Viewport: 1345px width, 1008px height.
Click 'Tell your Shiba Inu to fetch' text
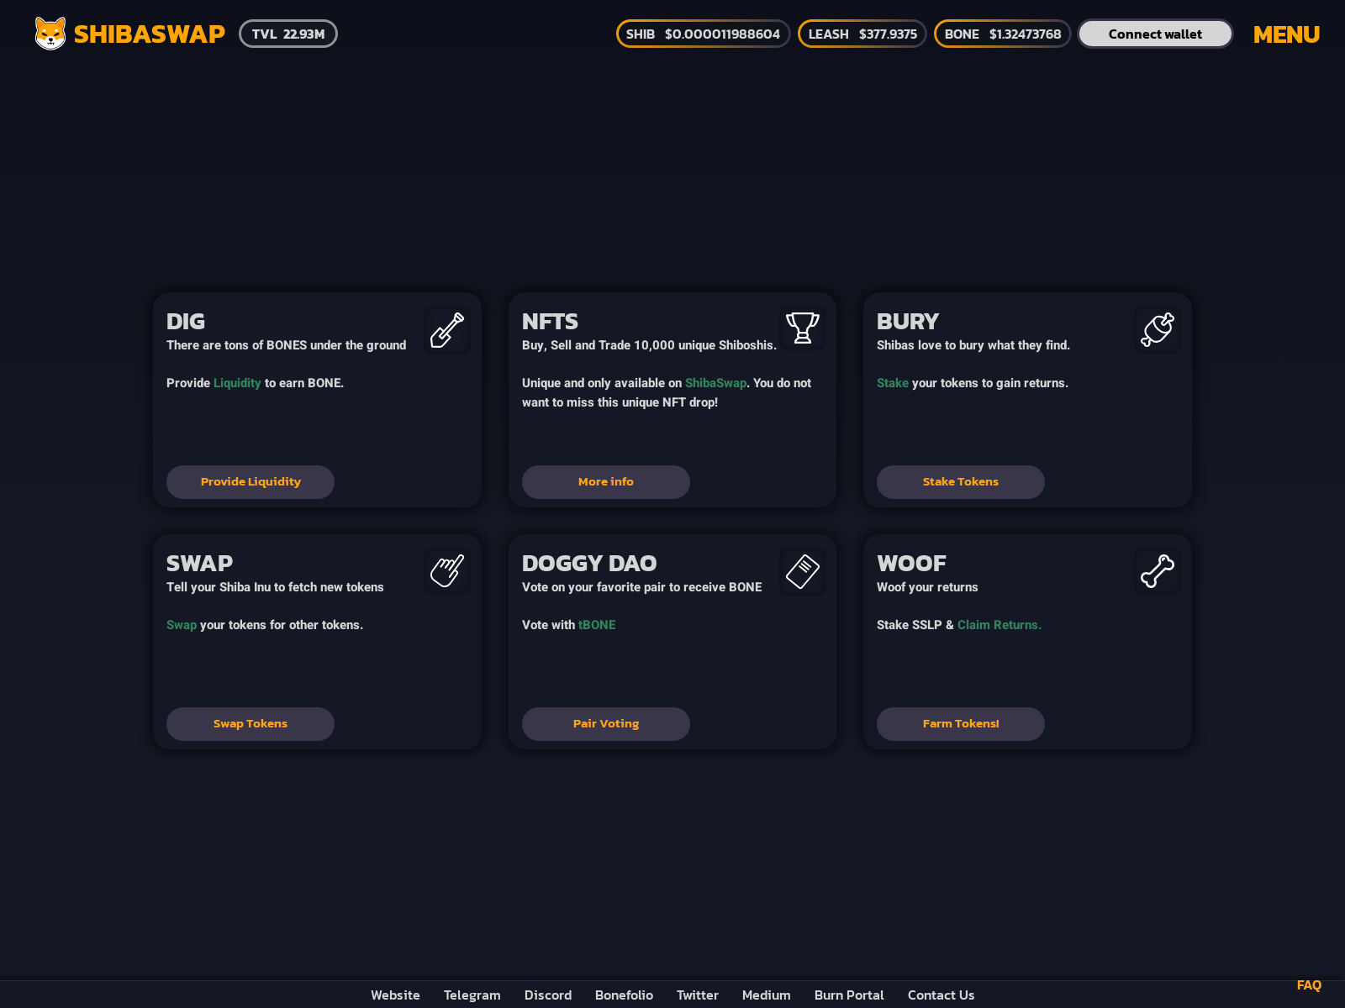tap(275, 587)
